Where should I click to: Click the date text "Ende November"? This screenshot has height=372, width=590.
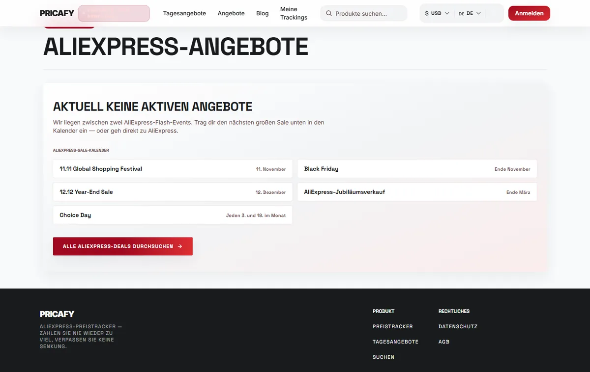[512, 169]
